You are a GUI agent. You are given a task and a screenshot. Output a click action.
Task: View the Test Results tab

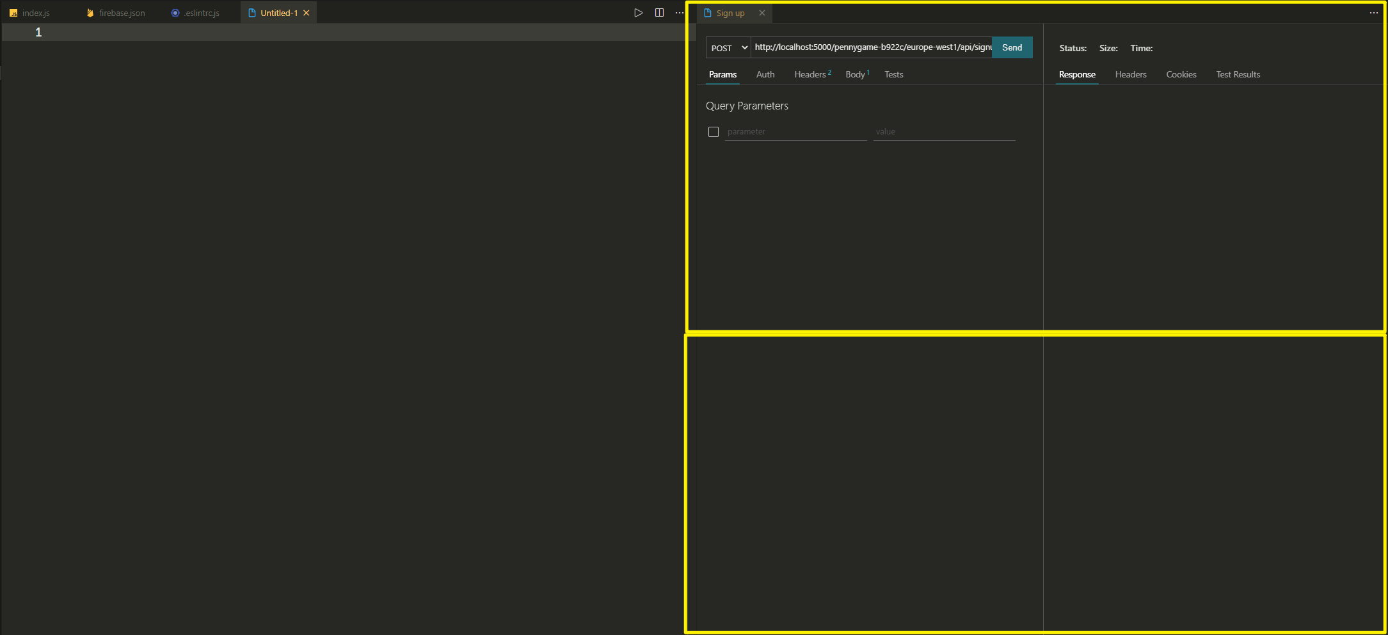(1238, 74)
